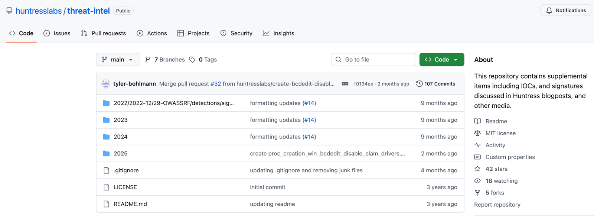Open the 0 Tags tag icon
The height and width of the screenshot is (216, 594).
[192, 60]
